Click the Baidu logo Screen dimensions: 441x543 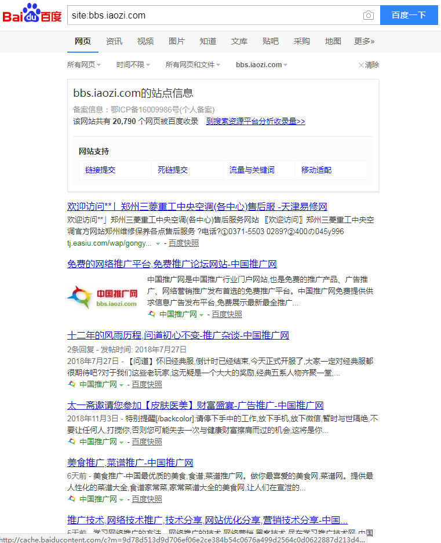click(32, 14)
